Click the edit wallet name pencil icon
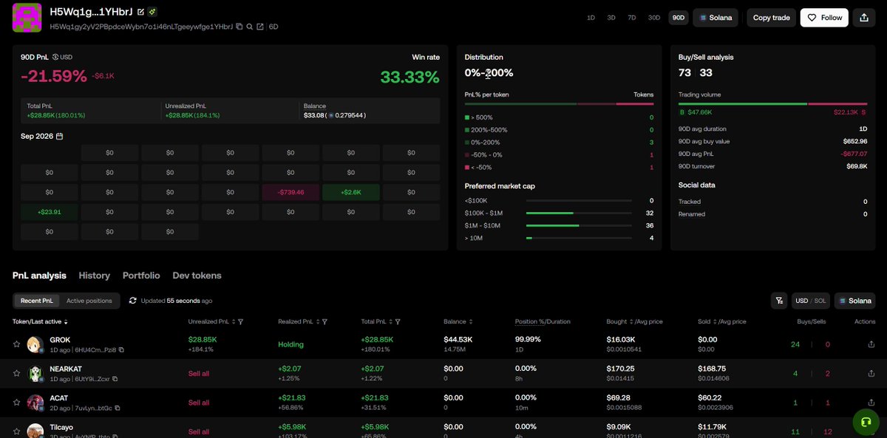Image resolution: width=887 pixels, height=438 pixels. (x=141, y=13)
